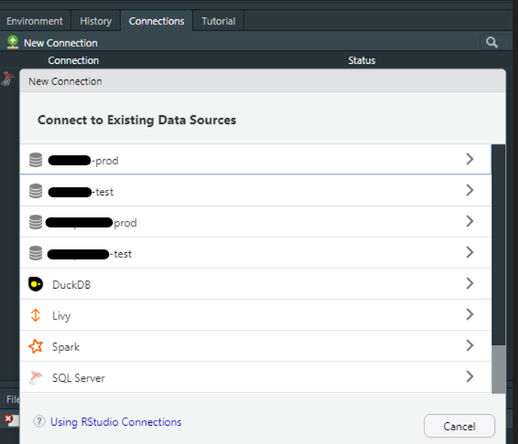Image resolution: width=518 pixels, height=444 pixels.
Task: Expand the SQL Server row chevron
Action: pyautogui.click(x=469, y=376)
